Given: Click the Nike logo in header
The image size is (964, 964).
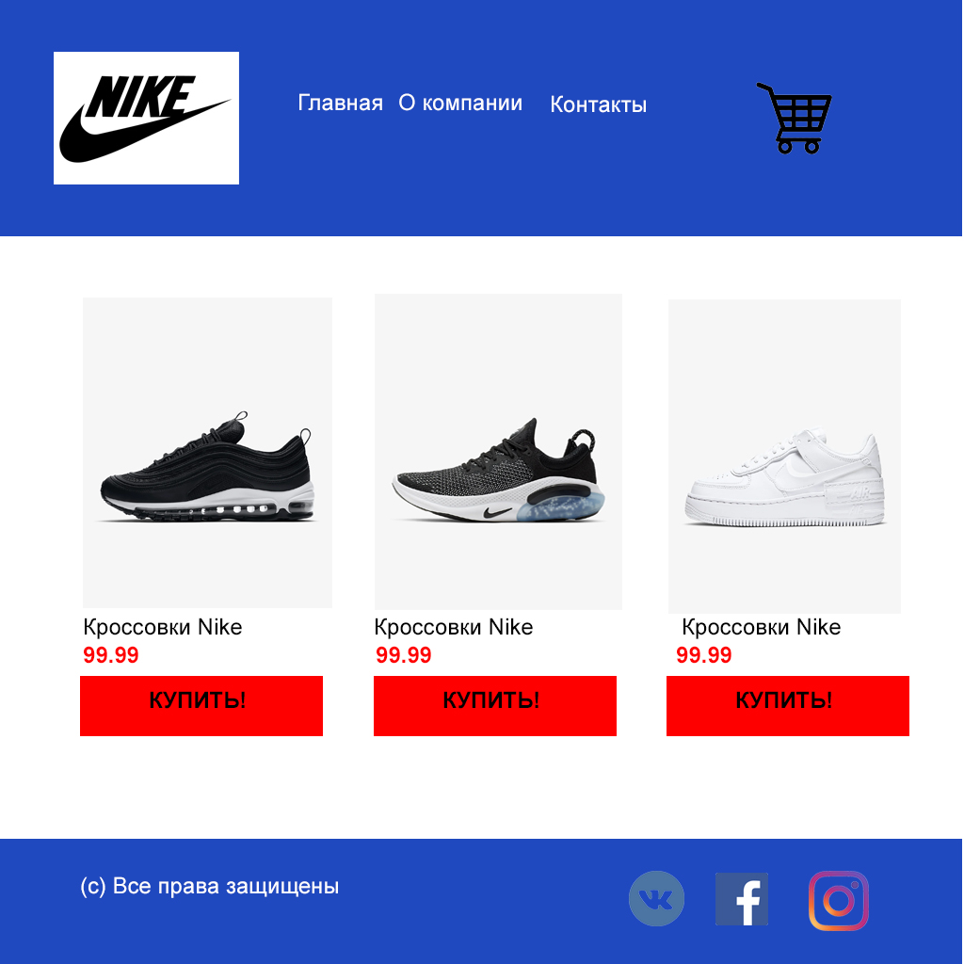Looking at the screenshot, I should pyautogui.click(x=146, y=118).
